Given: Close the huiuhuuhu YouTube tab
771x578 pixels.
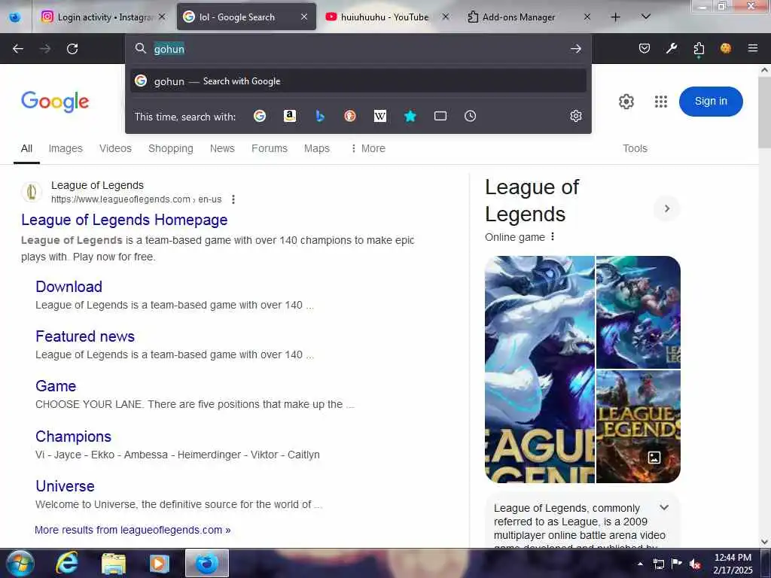Looking at the screenshot, I should coord(446,17).
